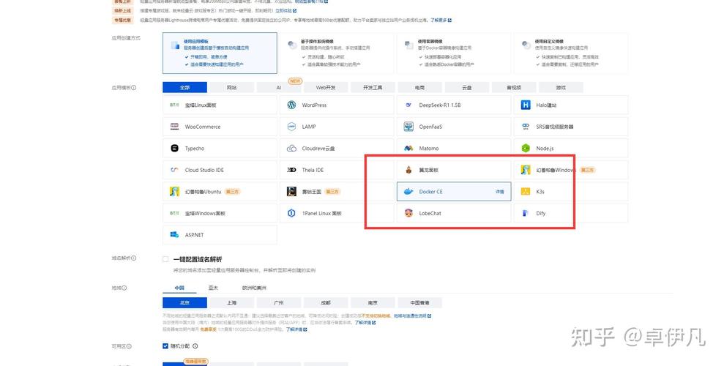
Task: Select the Docker CE whale icon
Action: click(x=408, y=192)
